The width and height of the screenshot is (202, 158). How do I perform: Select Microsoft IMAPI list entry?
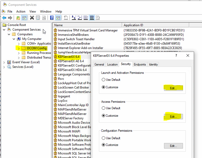pos(69,131)
